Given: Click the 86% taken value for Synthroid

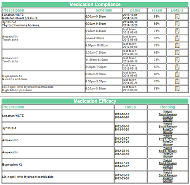Looking at the screenshot, I should coord(157,24).
